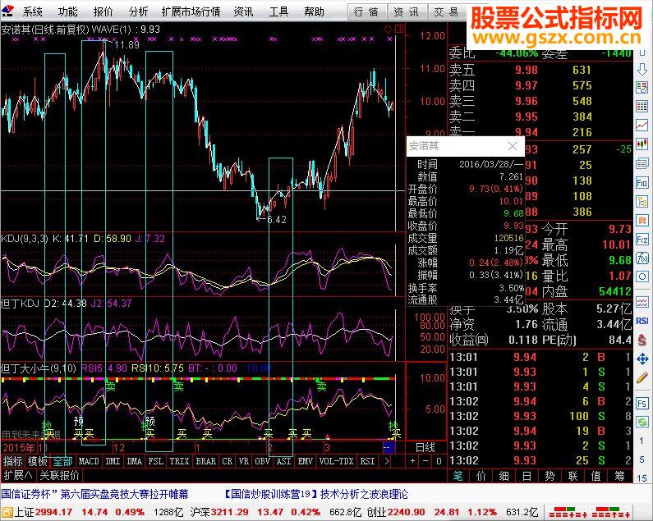Open the wavy indicator lines icon
Screen dimensions: 653x521
coord(642,302)
